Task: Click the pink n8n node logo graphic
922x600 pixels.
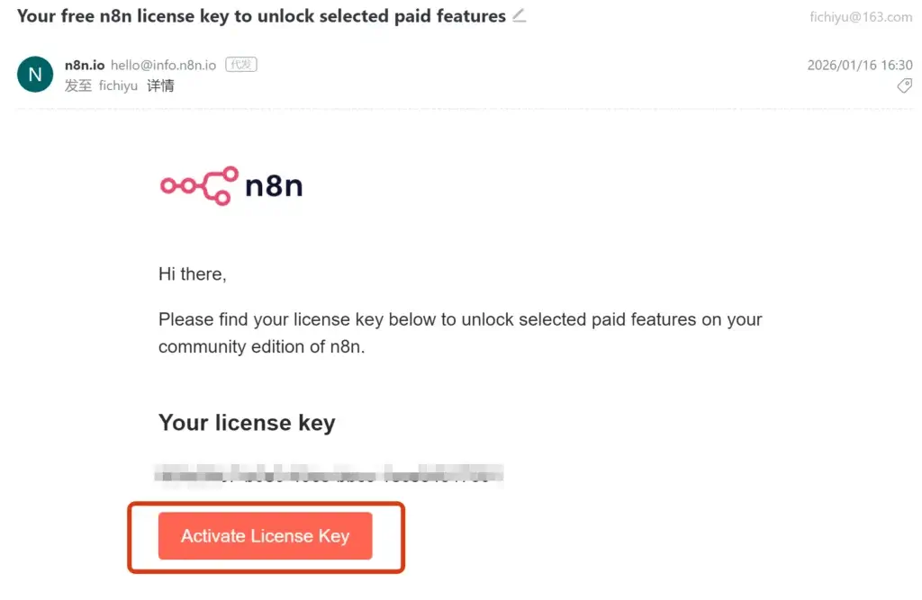Action: [199, 185]
